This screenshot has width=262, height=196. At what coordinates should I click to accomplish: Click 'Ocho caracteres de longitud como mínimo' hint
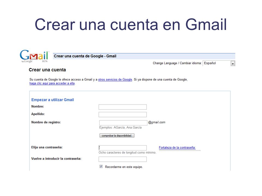[127, 152]
